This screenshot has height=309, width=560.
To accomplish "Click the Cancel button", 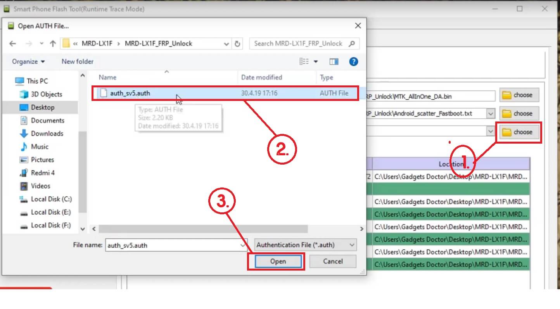I will 332,261.
